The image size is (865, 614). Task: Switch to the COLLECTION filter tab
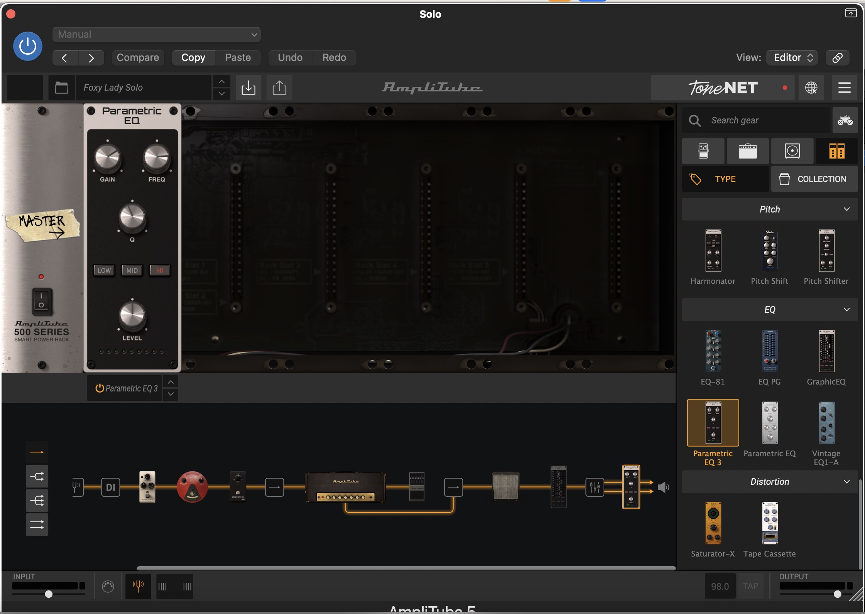(x=814, y=179)
